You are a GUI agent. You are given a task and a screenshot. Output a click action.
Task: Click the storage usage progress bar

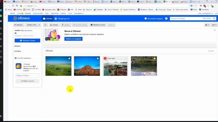(27, 33)
